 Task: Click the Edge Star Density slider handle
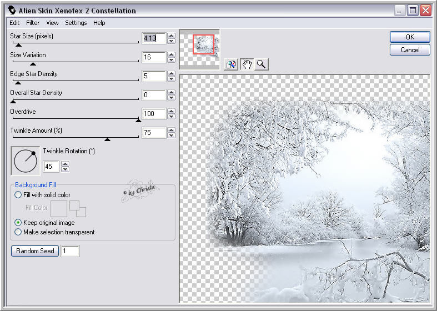click(18, 83)
